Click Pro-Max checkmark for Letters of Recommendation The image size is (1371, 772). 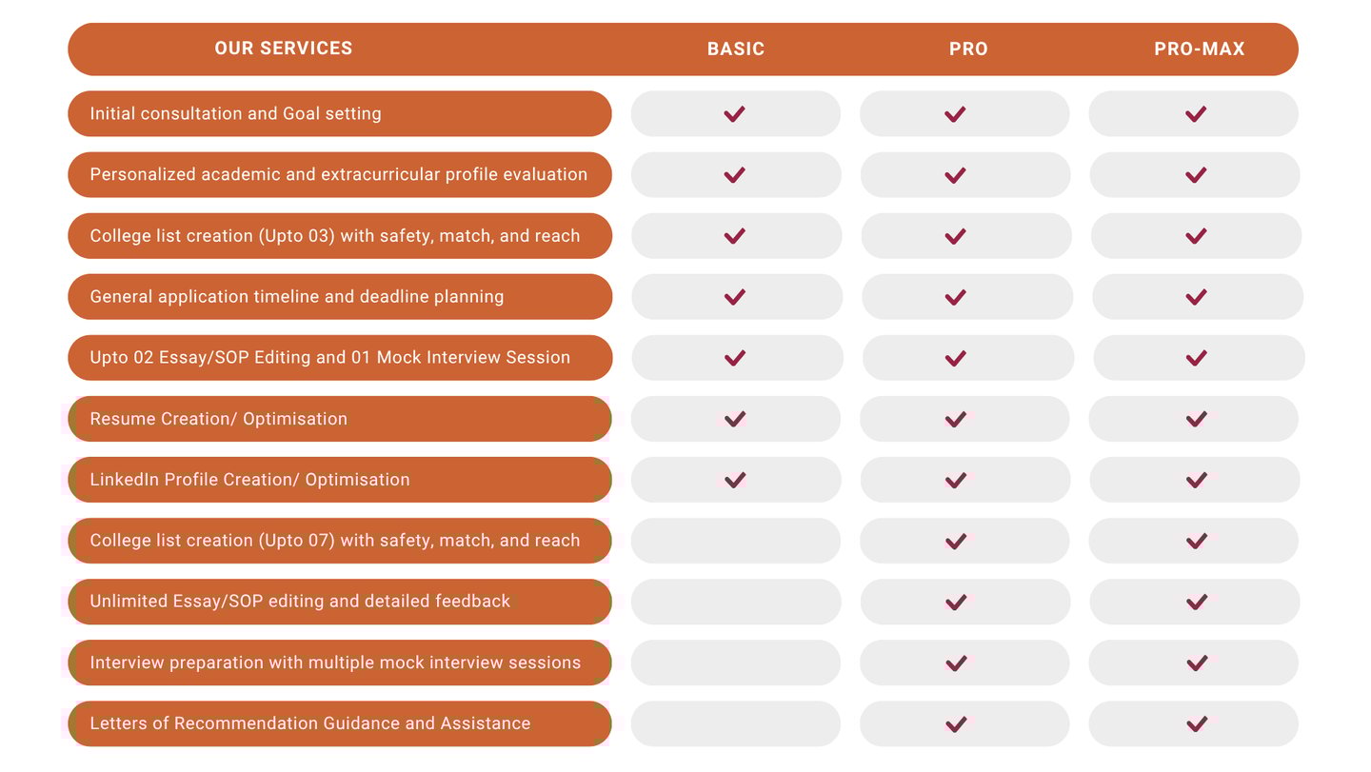1196,723
